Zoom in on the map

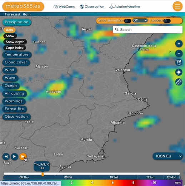(179, 44)
